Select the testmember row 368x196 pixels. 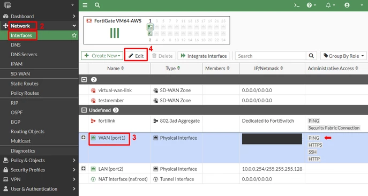[x=223, y=100]
